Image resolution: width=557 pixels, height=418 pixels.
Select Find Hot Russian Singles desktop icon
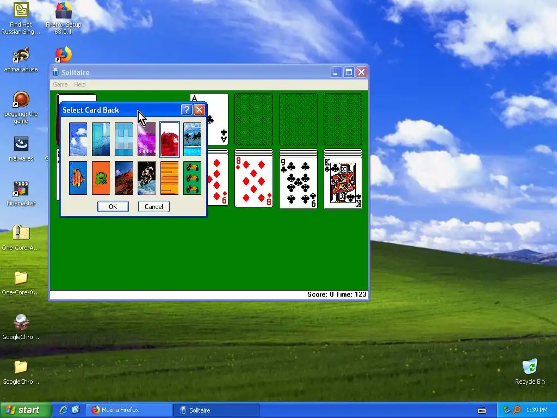click(x=21, y=18)
